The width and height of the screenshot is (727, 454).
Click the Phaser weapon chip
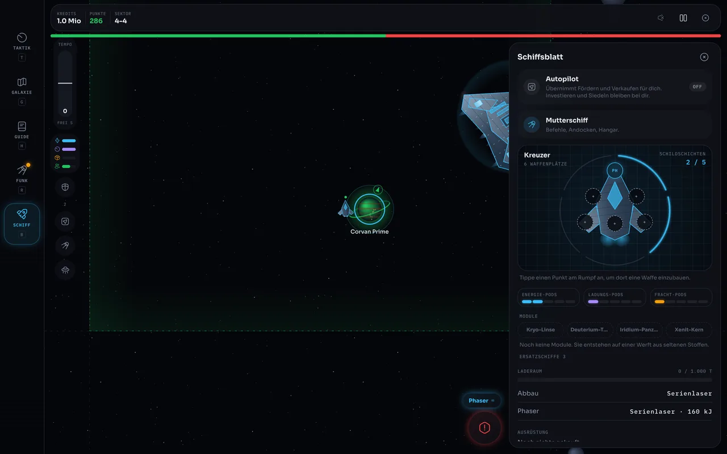click(x=481, y=401)
